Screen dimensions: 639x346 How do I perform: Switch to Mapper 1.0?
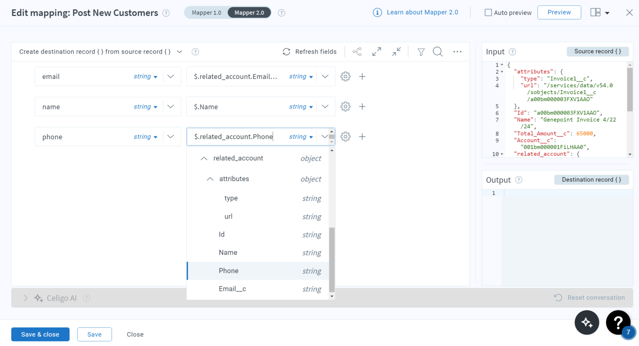(206, 12)
